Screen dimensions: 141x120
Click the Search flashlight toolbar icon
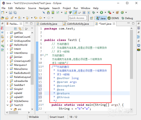tap(12, 18)
